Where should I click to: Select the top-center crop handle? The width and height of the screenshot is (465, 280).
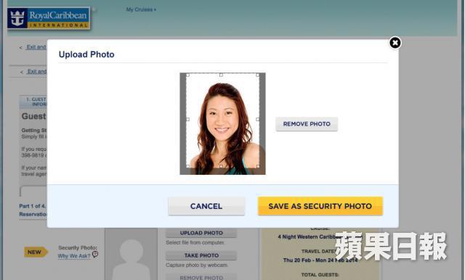coord(221,75)
